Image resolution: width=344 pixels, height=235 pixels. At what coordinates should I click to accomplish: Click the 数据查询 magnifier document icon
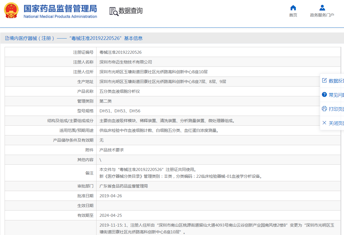(x=114, y=11)
